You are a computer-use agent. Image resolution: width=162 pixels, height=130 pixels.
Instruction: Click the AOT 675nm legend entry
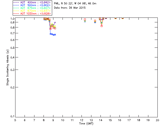coord(32,8)
